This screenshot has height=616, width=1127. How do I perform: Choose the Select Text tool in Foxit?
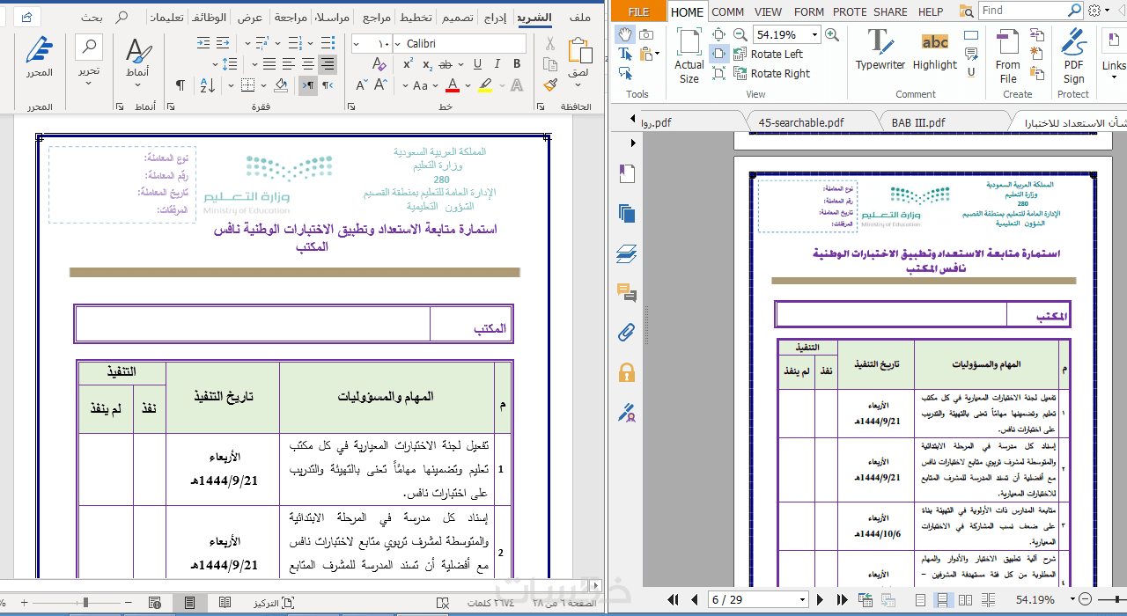[x=625, y=54]
